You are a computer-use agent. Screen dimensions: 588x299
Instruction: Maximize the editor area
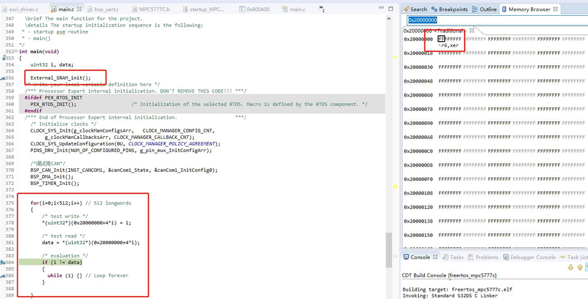point(391,8)
